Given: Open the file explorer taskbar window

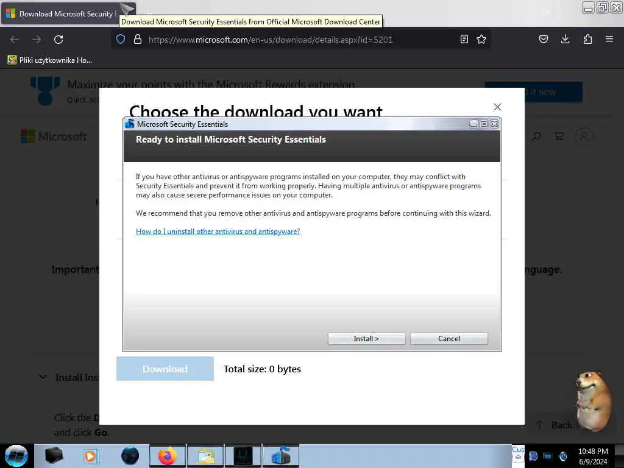Looking at the screenshot, I should (205, 456).
